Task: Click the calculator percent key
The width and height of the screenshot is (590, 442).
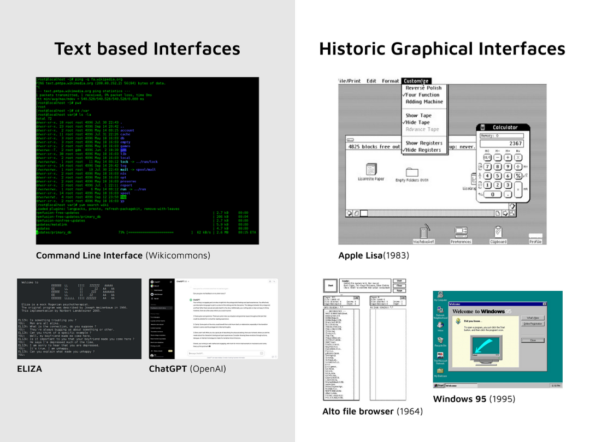Action: pyautogui.click(x=518, y=176)
